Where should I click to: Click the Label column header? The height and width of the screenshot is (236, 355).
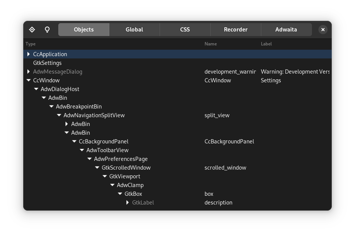point(266,44)
